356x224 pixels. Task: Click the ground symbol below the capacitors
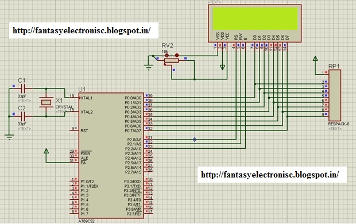9,137
